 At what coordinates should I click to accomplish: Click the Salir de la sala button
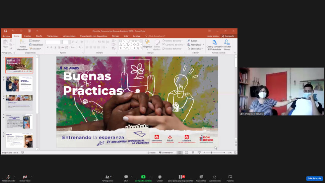pyautogui.click(x=314, y=178)
